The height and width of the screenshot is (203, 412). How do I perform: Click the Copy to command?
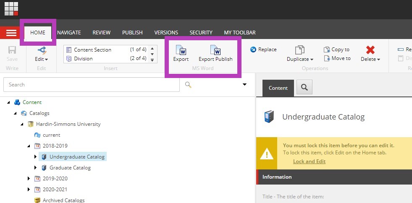pyautogui.click(x=336, y=49)
